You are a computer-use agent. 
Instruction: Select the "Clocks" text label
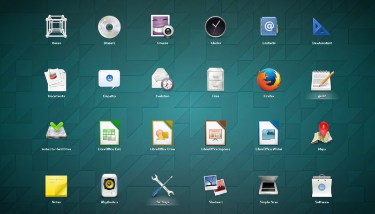coord(216,43)
